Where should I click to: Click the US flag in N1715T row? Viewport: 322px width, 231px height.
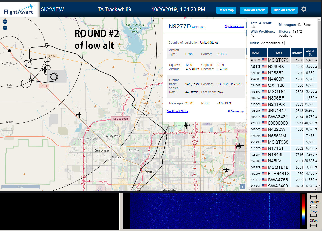(x=264, y=148)
